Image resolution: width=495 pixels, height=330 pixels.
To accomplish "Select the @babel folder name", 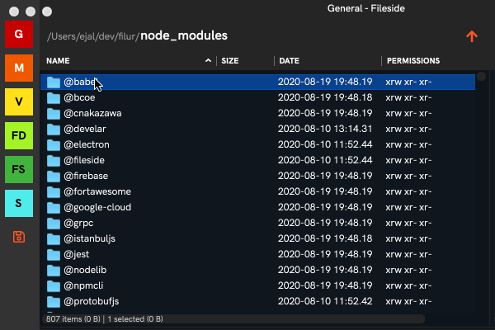I will point(80,82).
